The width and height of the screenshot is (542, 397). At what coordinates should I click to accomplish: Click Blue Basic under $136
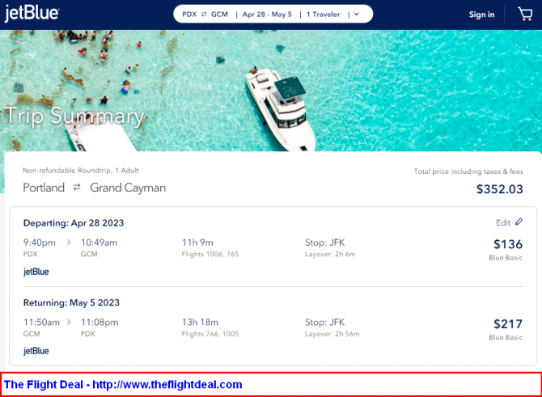[506, 257]
